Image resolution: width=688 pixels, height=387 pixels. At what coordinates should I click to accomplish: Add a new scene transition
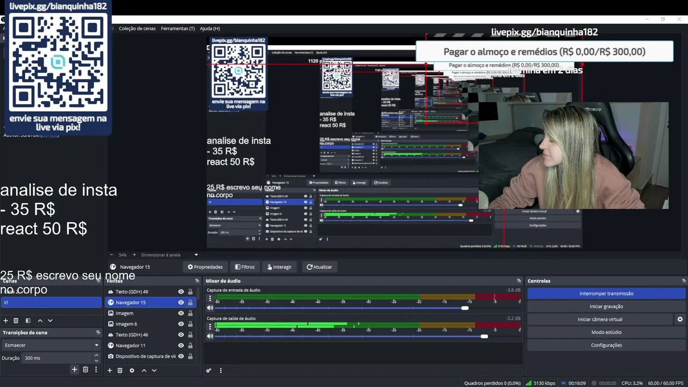[75, 369]
